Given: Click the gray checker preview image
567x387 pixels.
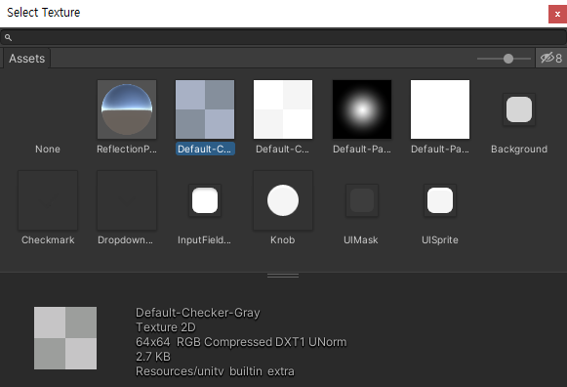Looking at the screenshot, I should 65,338.
